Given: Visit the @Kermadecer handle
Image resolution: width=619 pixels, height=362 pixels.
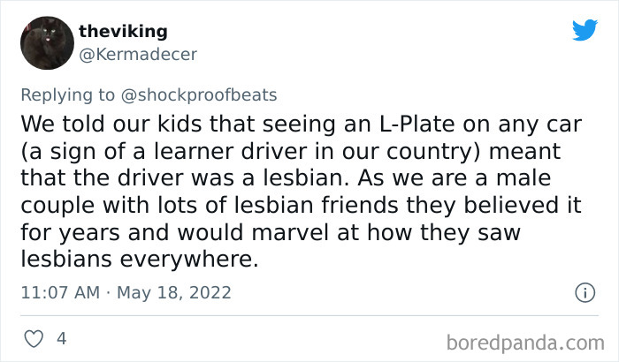Looking at the screenshot, I should [x=137, y=54].
